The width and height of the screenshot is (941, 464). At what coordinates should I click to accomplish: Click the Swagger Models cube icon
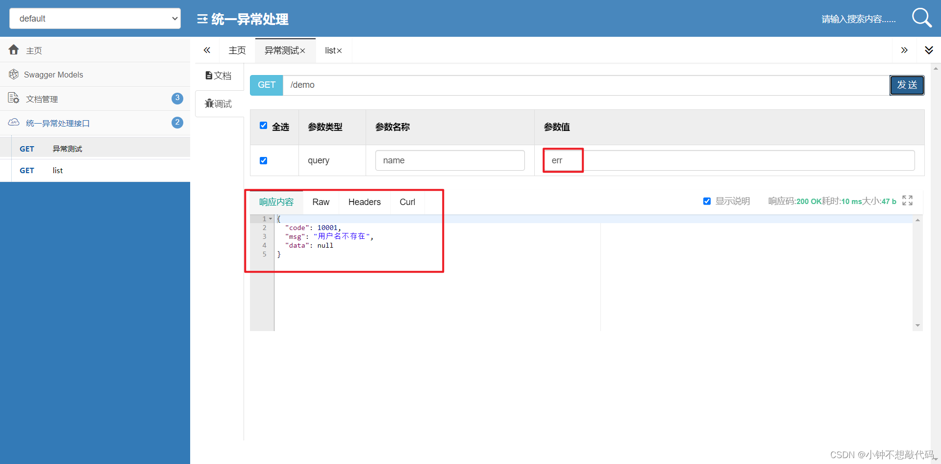click(x=14, y=74)
